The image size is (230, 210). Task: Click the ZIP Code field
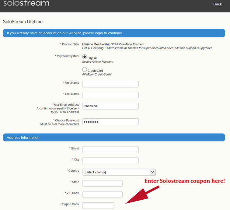pos(102,194)
